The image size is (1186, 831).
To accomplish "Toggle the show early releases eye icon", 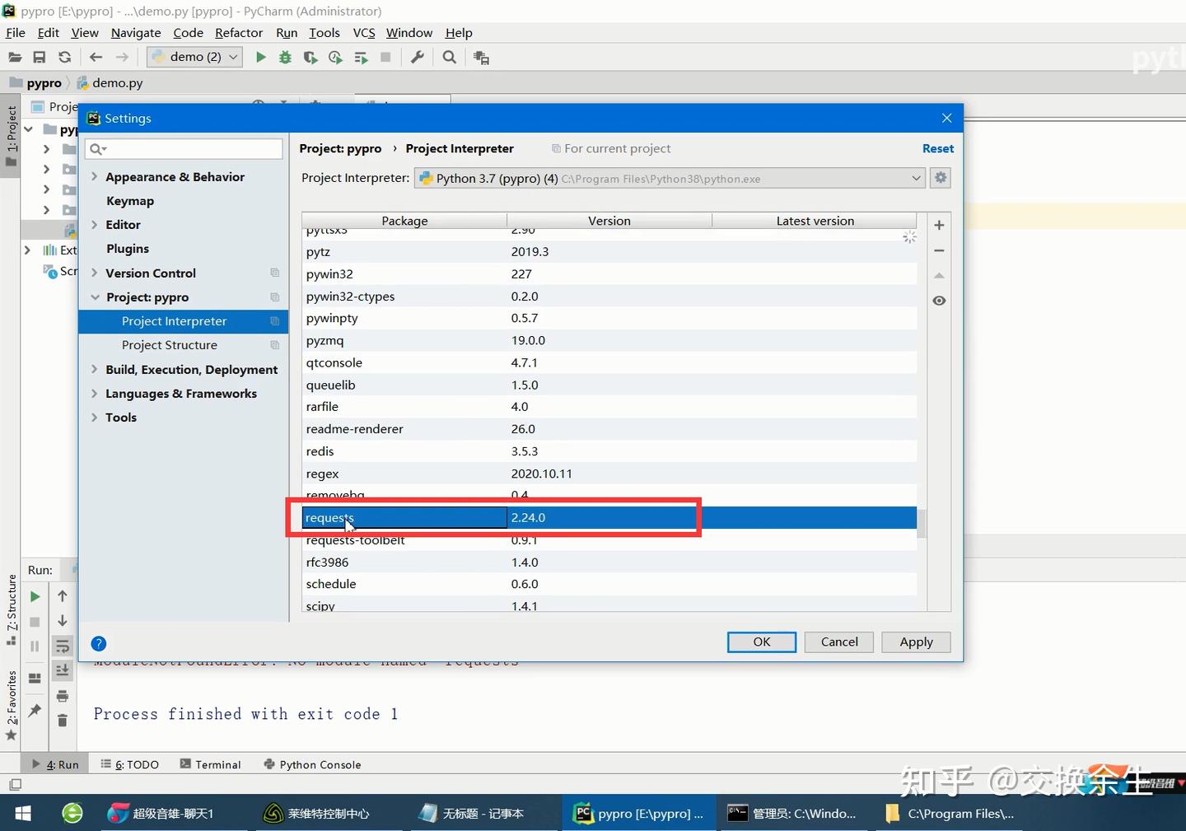I will pyautogui.click(x=938, y=301).
